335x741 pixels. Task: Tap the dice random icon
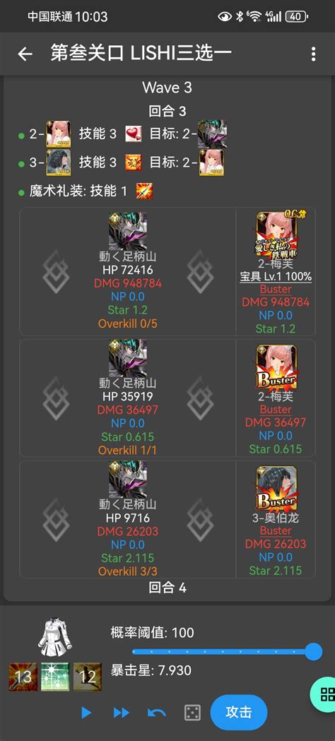192,713
